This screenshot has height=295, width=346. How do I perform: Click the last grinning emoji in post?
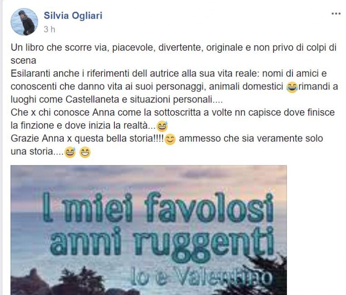pyautogui.click(x=85, y=152)
